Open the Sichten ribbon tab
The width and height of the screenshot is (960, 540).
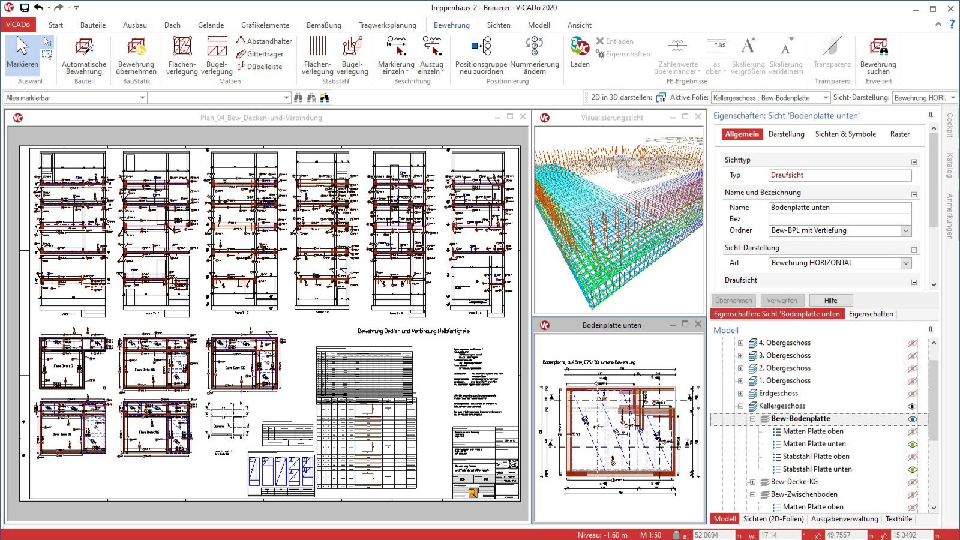pos(499,25)
